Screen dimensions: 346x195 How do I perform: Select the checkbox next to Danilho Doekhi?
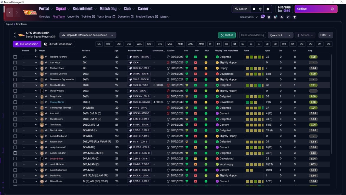tap(15, 85)
